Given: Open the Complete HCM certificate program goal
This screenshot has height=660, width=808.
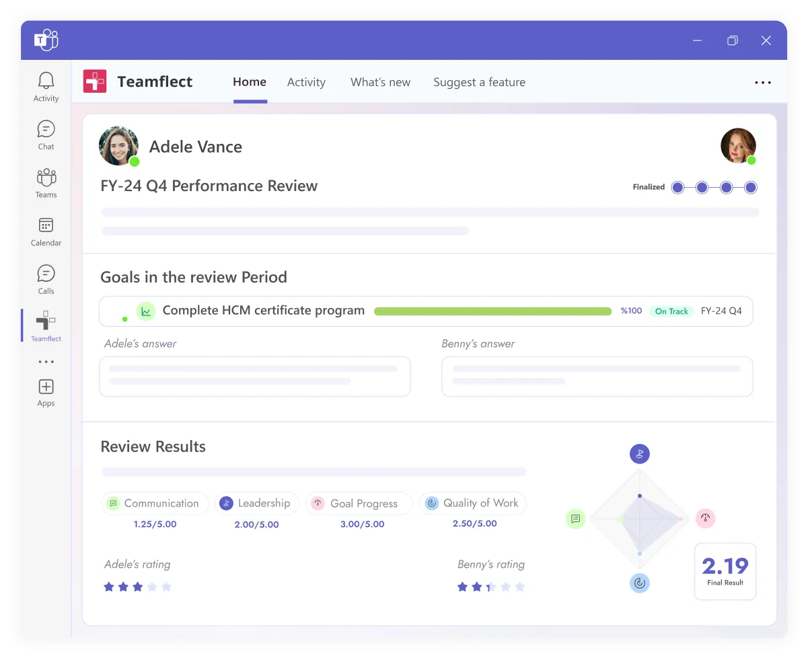Looking at the screenshot, I should click(264, 311).
